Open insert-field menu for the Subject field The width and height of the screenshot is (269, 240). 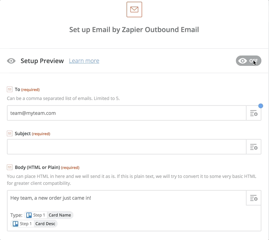tap(253, 147)
